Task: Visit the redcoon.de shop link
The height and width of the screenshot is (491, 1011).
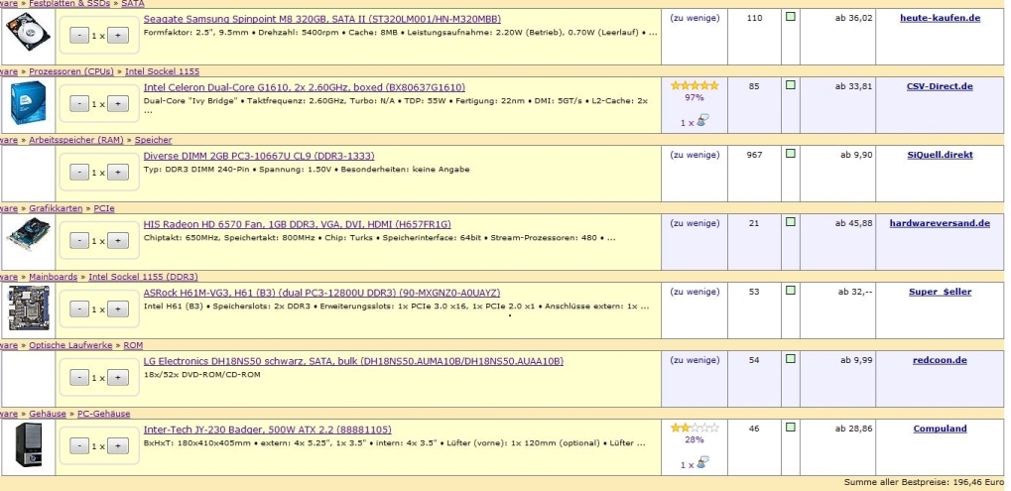Action: pos(940,360)
